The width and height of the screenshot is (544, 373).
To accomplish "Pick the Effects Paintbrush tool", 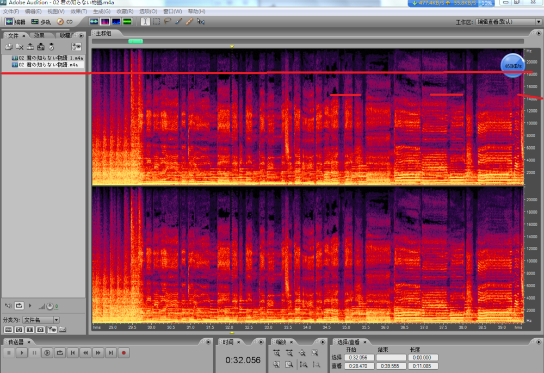I will coord(178,22).
